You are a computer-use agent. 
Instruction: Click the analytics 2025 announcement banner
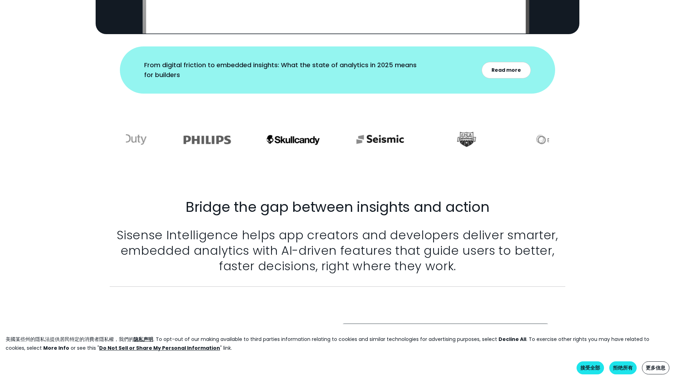pos(280,70)
